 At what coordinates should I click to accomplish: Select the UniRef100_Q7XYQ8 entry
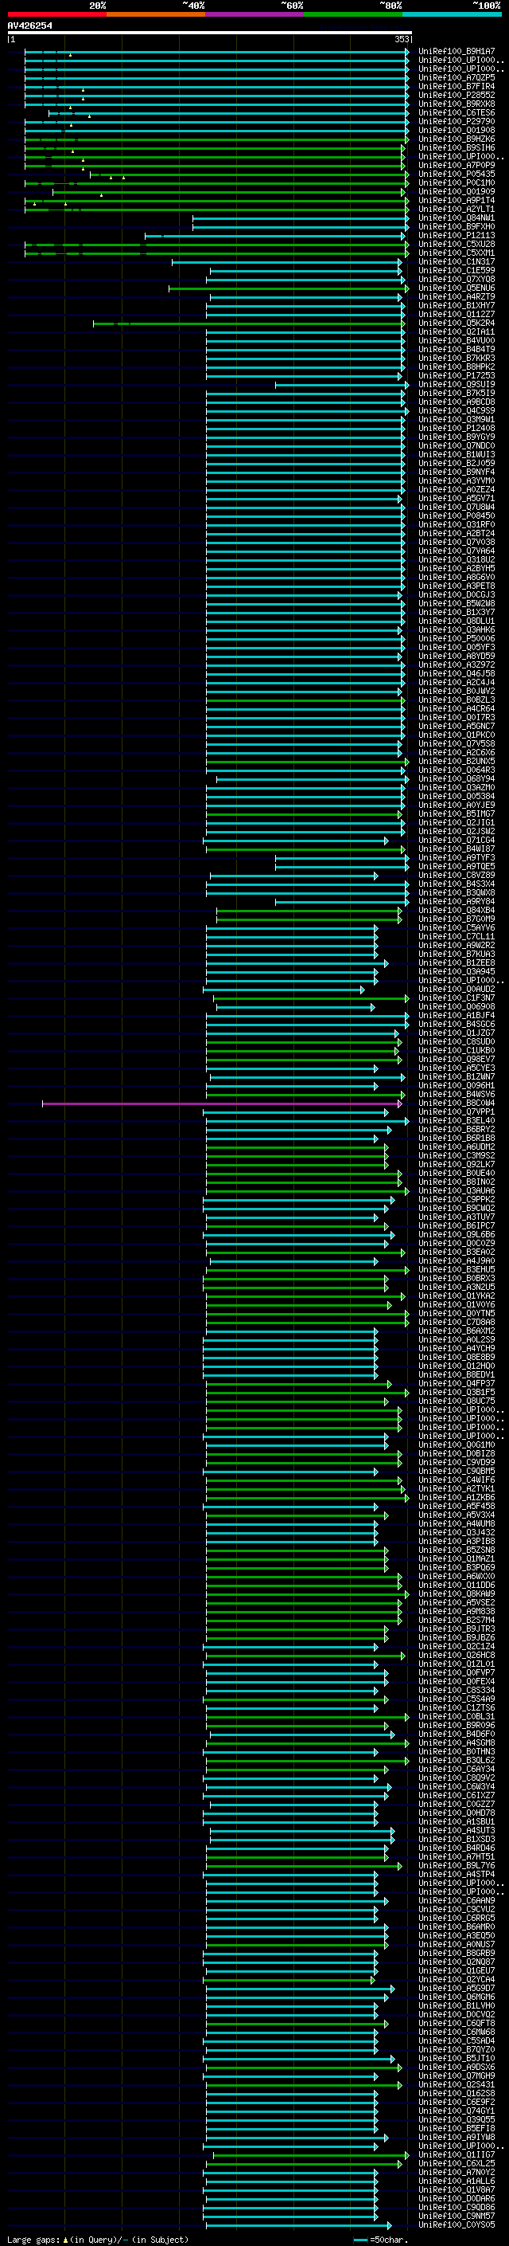(x=457, y=279)
